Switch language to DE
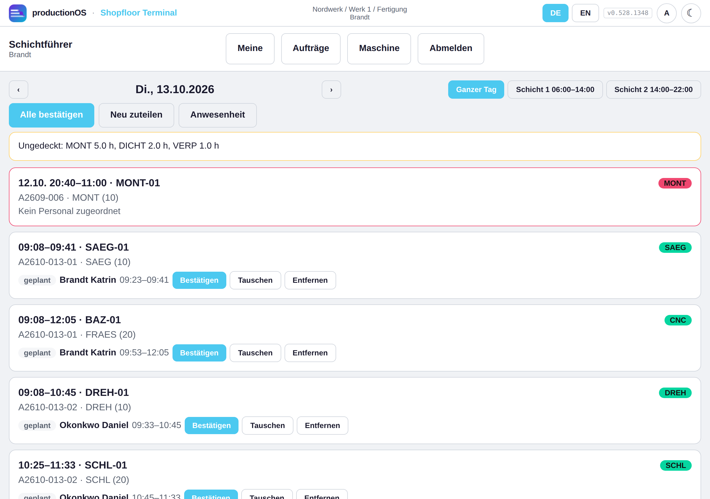710x499 pixels. pos(555,13)
